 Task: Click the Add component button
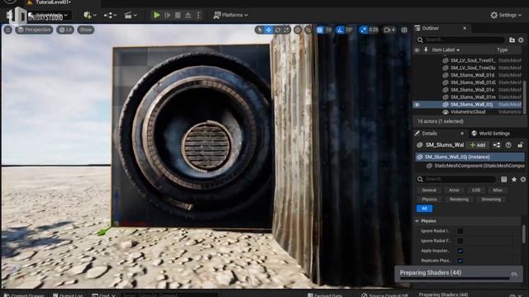click(x=478, y=145)
